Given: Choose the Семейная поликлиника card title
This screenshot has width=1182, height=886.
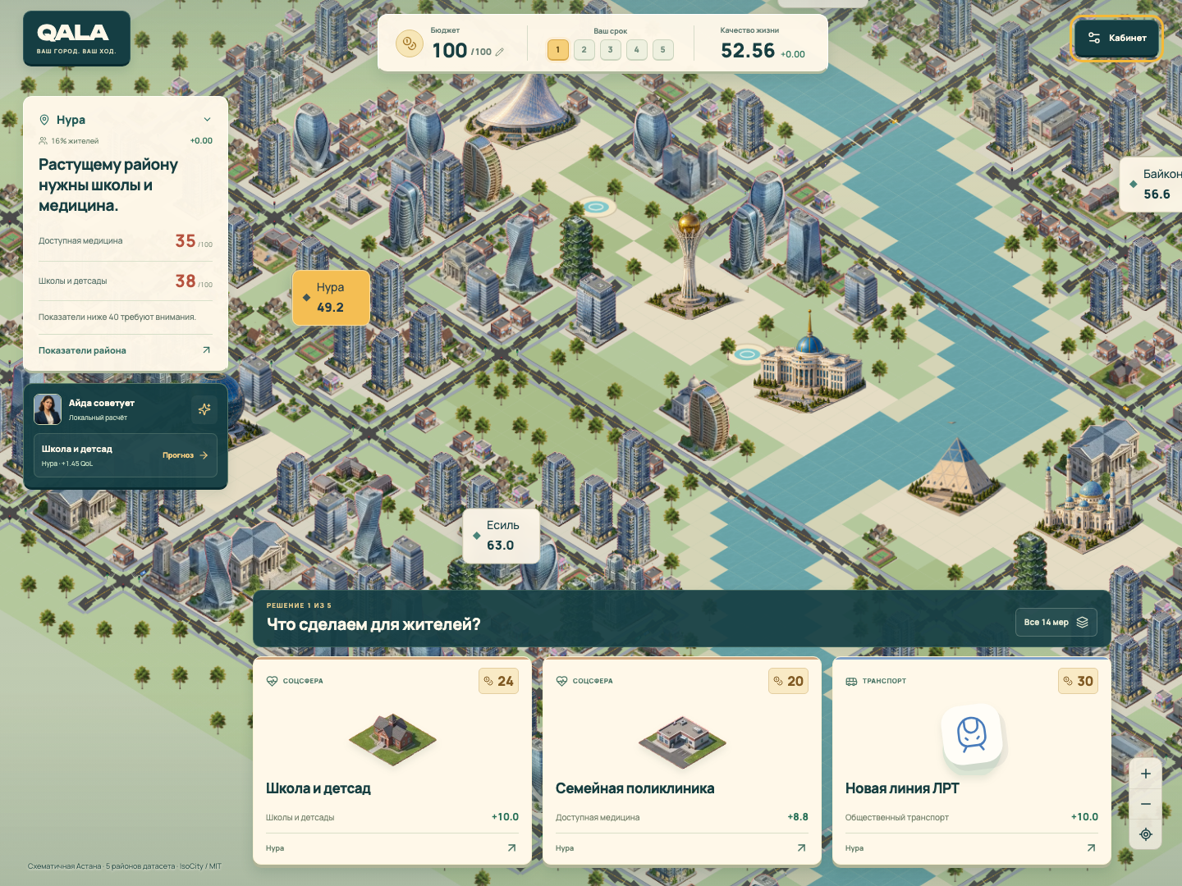Looking at the screenshot, I should [x=635, y=788].
